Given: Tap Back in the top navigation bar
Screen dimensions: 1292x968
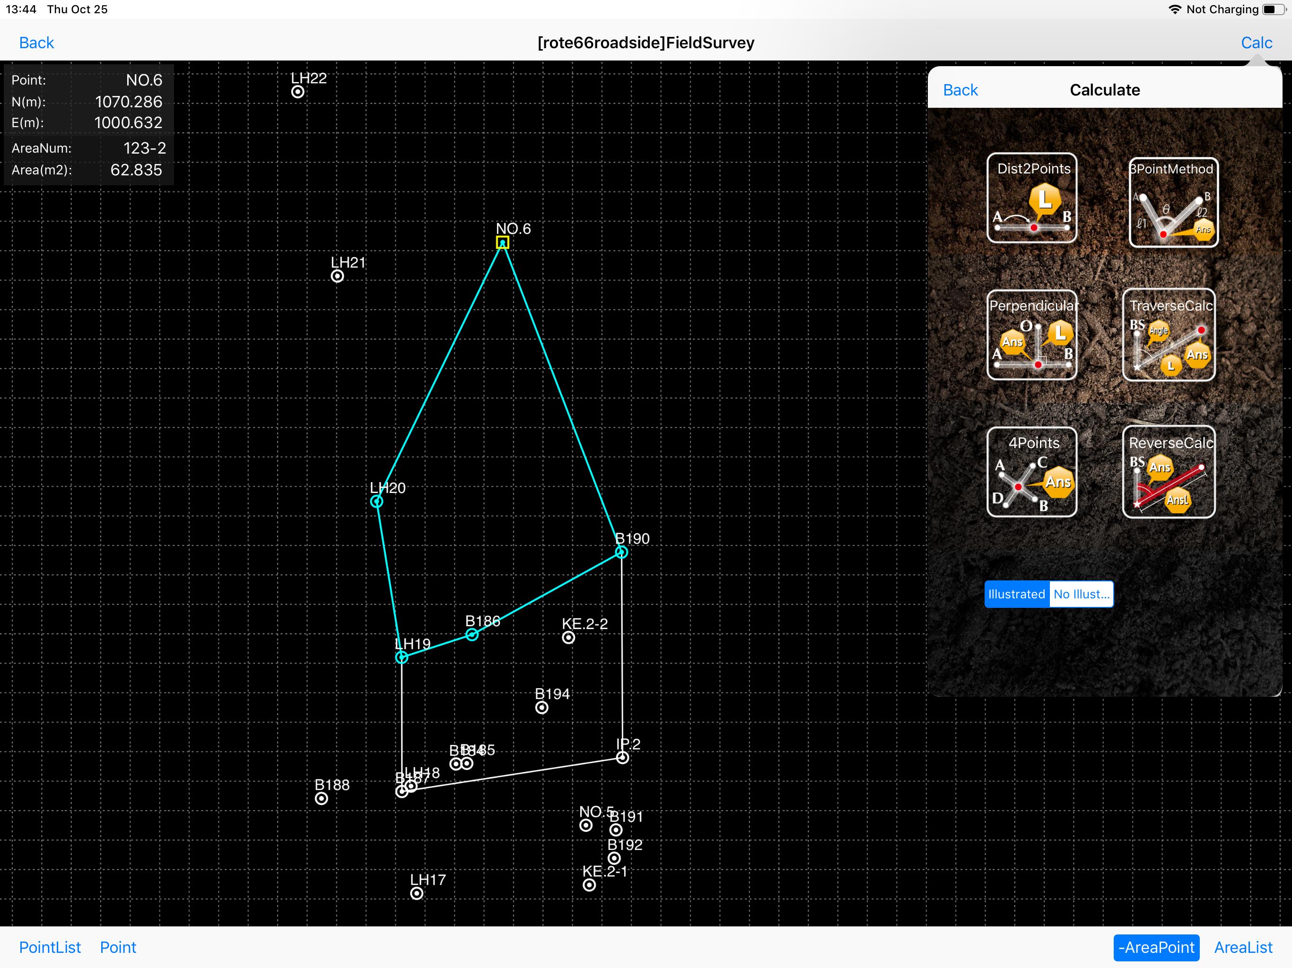Looking at the screenshot, I should click(x=36, y=43).
